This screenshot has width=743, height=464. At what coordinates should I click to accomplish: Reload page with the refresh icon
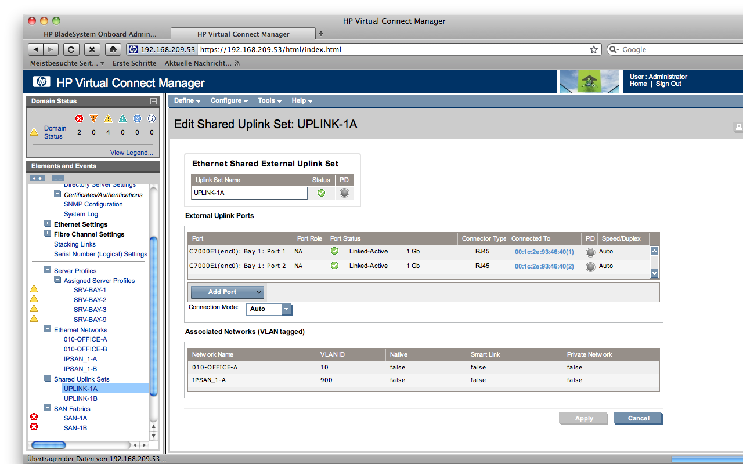(x=71, y=49)
